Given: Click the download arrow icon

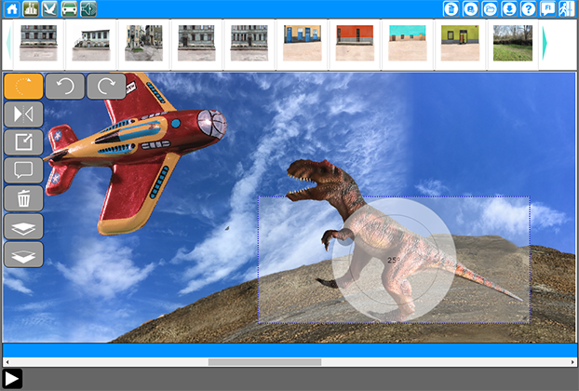Looking at the screenshot, I should point(509,9).
